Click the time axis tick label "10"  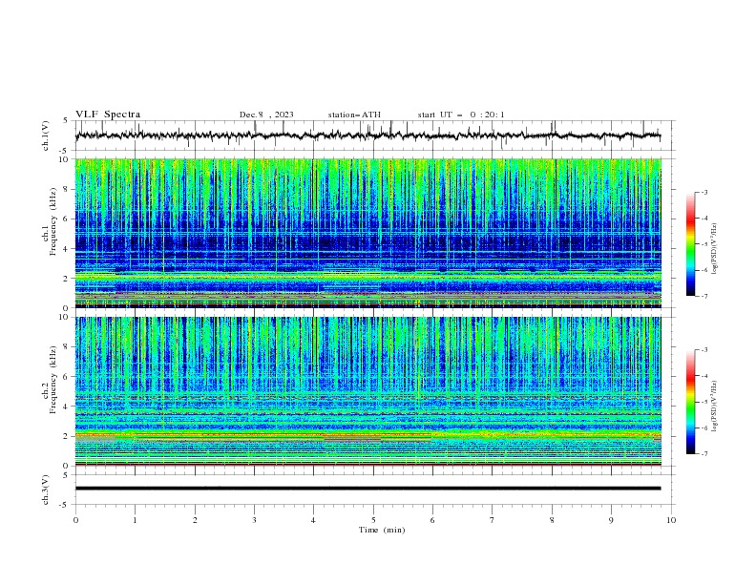(671, 520)
